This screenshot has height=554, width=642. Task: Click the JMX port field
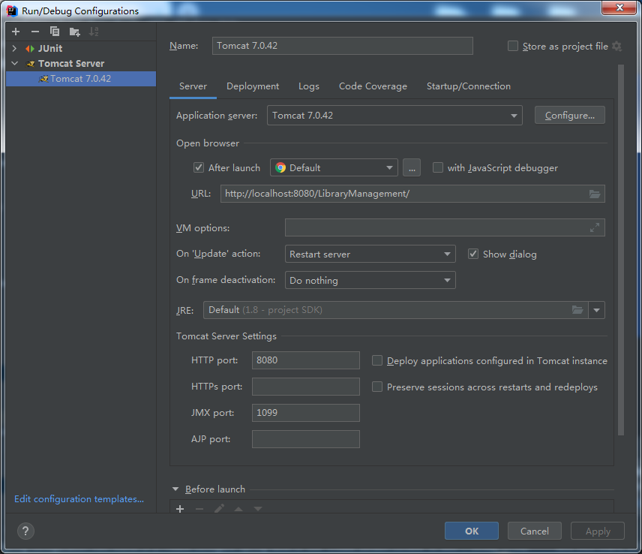point(306,413)
